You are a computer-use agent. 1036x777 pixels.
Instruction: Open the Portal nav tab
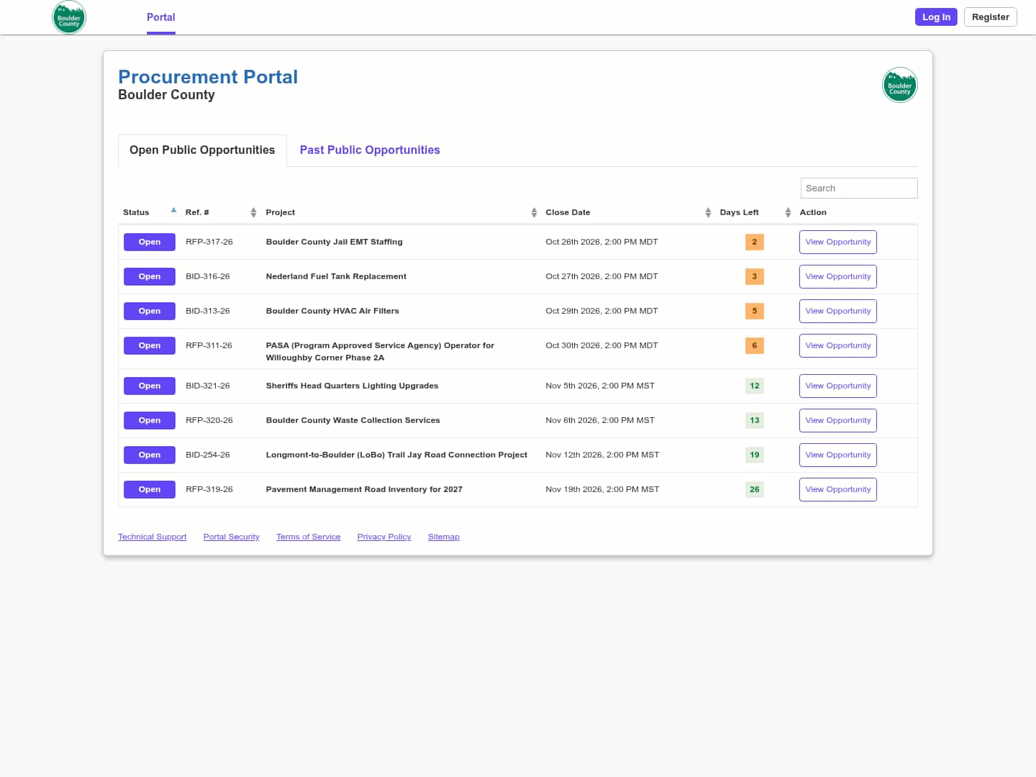161,17
